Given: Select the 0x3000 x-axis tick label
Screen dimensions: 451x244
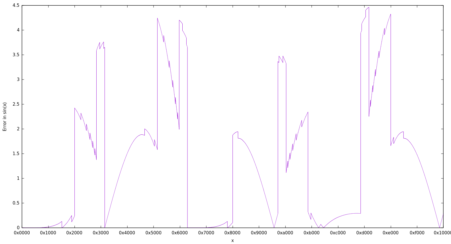Looking at the screenshot, I should 101,233.
